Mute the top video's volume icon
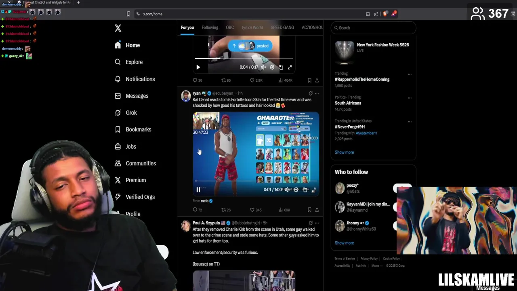 263,67
